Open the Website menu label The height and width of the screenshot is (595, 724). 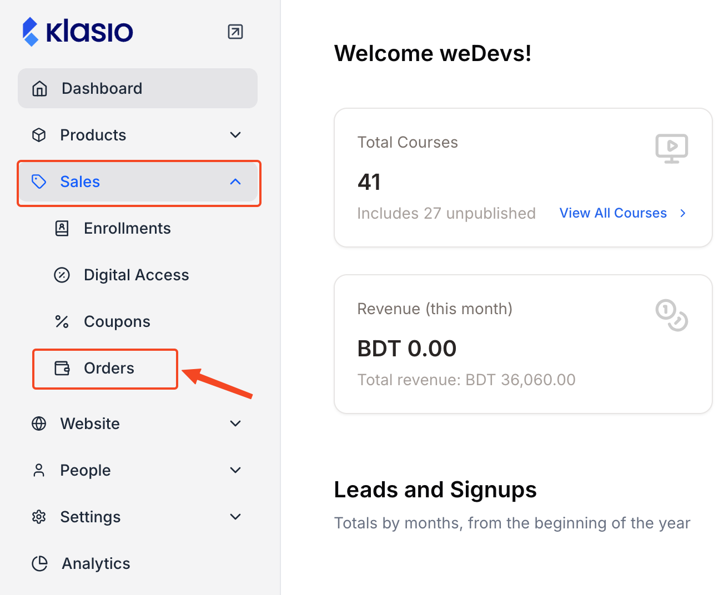(x=90, y=423)
